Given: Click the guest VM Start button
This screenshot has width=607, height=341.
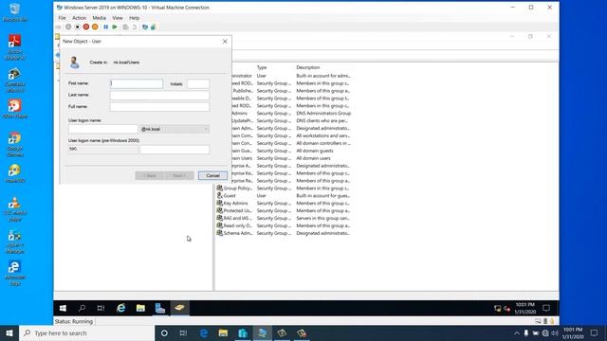Looking at the screenshot, I should click(x=63, y=308).
